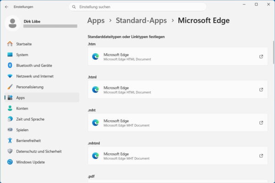Click the user avatar picture
This screenshot has width=275, height=183.
[x=12, y=23]
